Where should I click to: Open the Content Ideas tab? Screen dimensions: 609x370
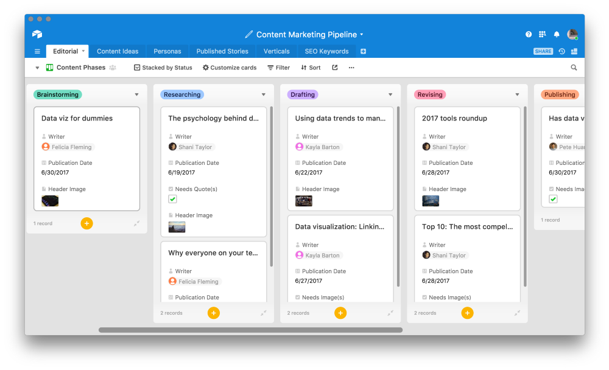click(118, 51)
